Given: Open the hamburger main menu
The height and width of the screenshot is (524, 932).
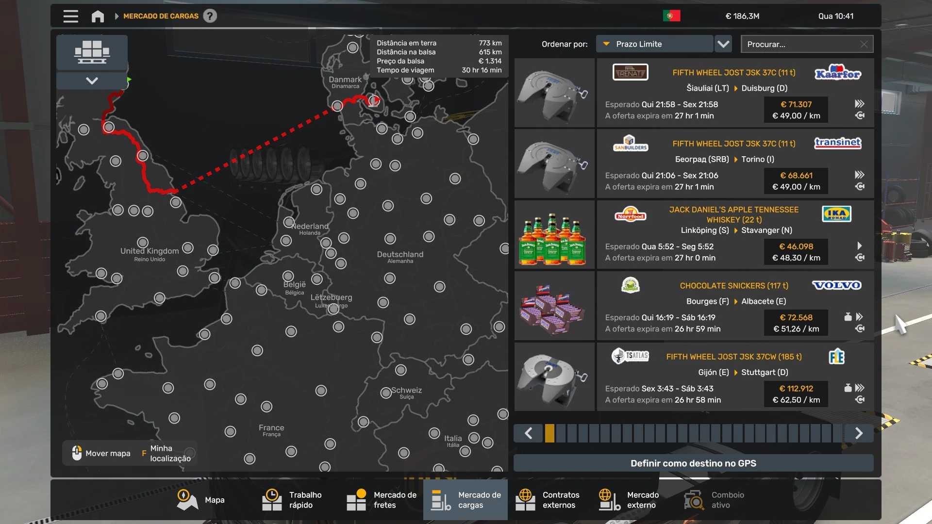Looking at the screenshot, I should (x=70, y=16).
